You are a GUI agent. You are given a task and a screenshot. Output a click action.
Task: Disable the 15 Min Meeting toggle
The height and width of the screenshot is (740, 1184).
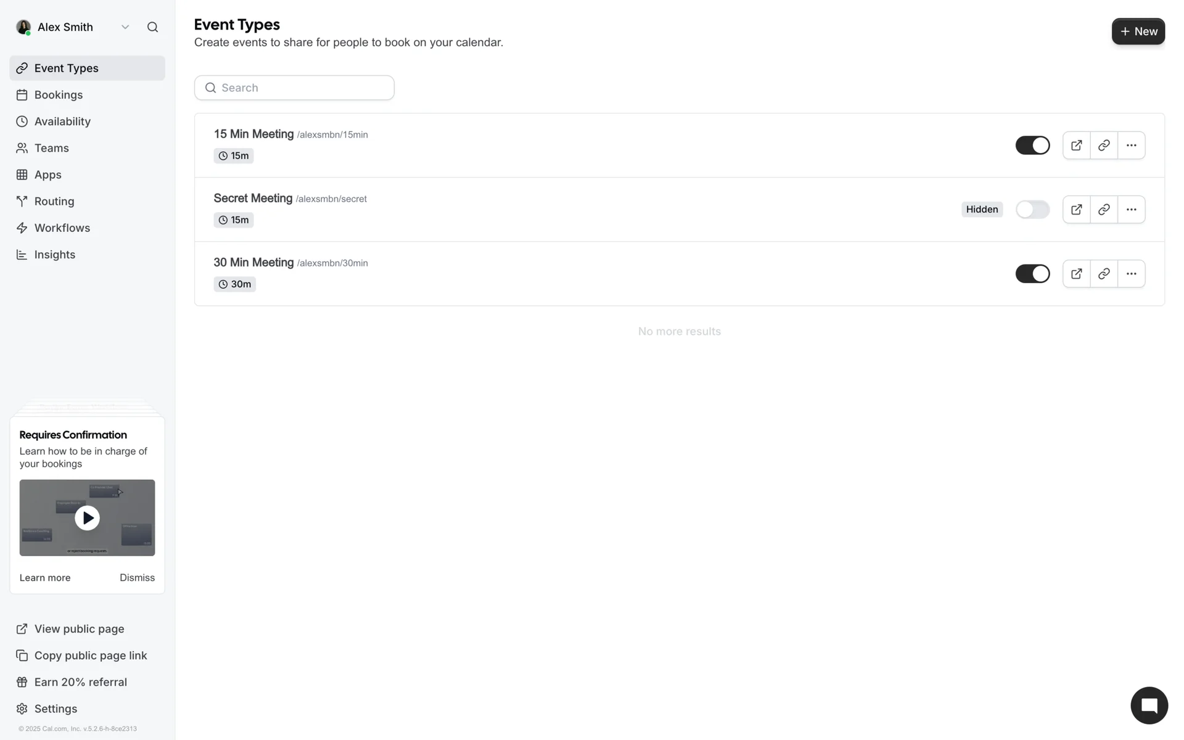click(x=1032, y=146)
